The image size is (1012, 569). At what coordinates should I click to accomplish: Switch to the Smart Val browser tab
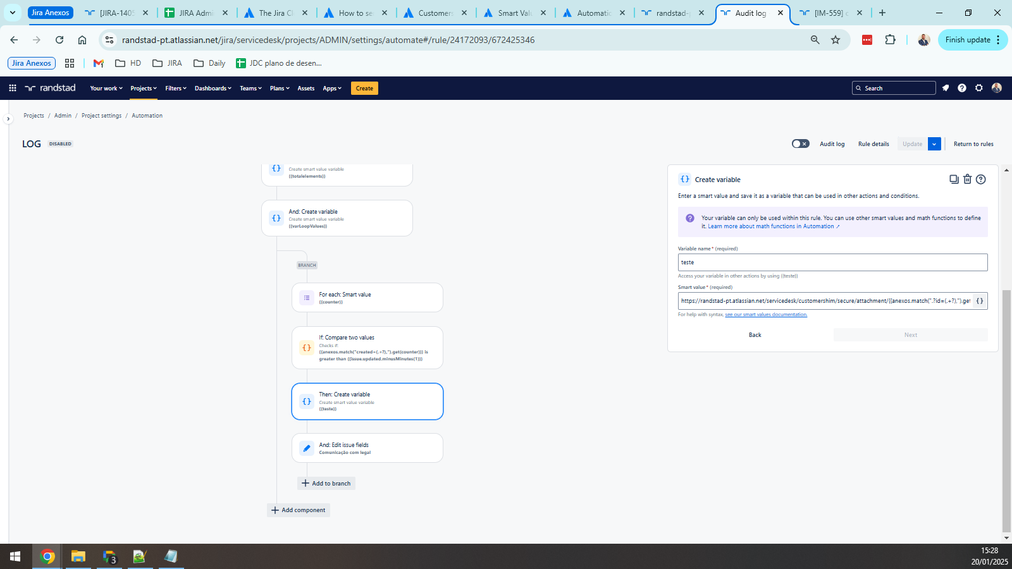click(515, 13)
